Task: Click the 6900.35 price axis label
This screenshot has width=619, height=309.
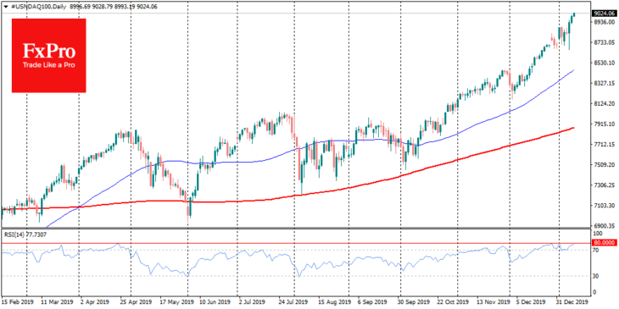Action: click(604, 226)
